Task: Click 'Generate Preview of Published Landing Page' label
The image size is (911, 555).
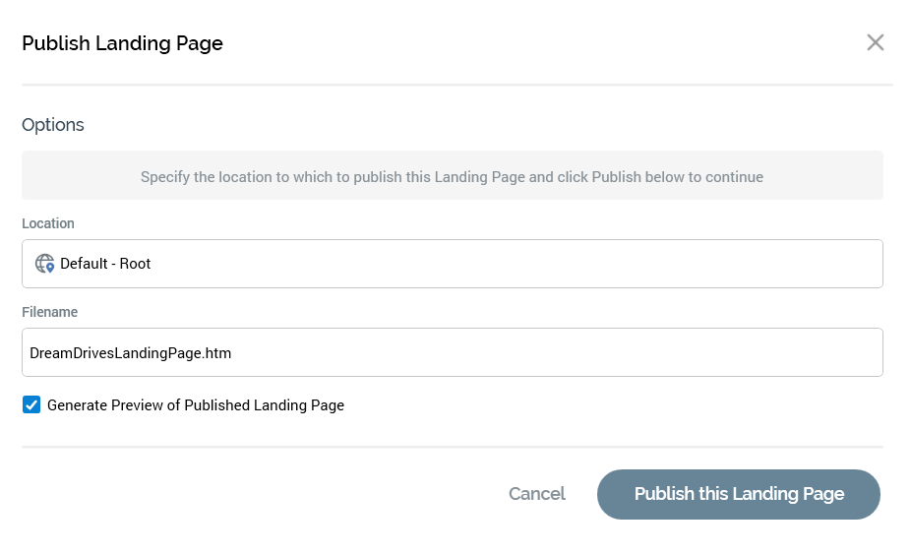Action: pos(196,405)
